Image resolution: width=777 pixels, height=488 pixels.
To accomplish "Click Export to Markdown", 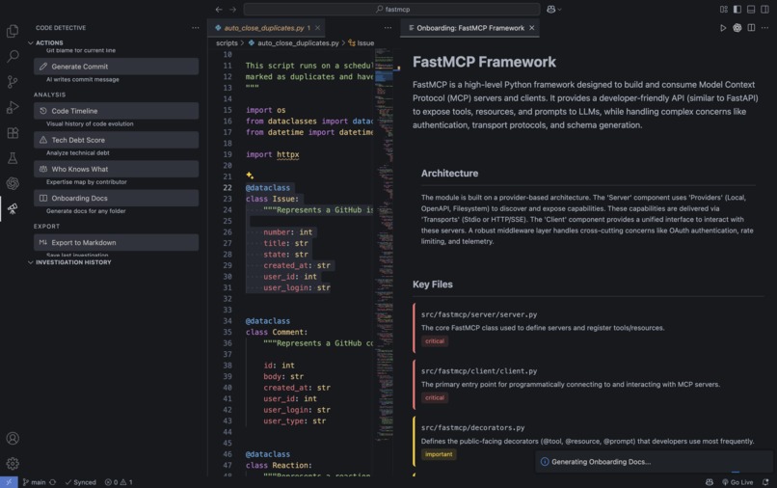I will tap(116, 242).
